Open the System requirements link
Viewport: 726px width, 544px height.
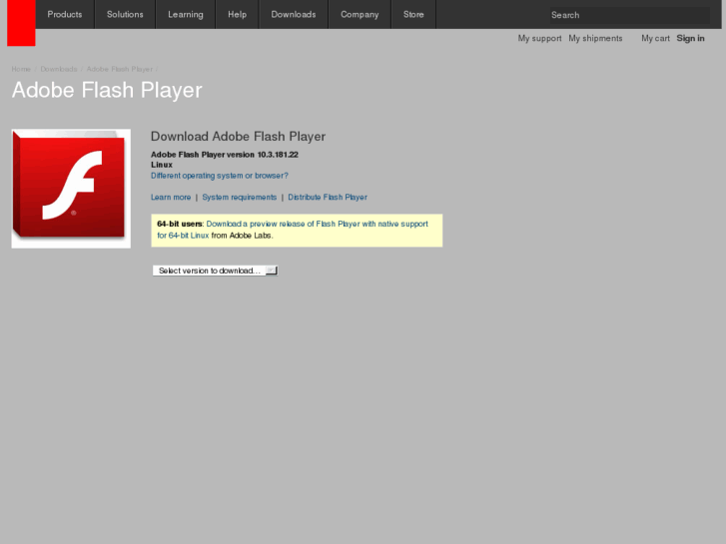(240, 198)
